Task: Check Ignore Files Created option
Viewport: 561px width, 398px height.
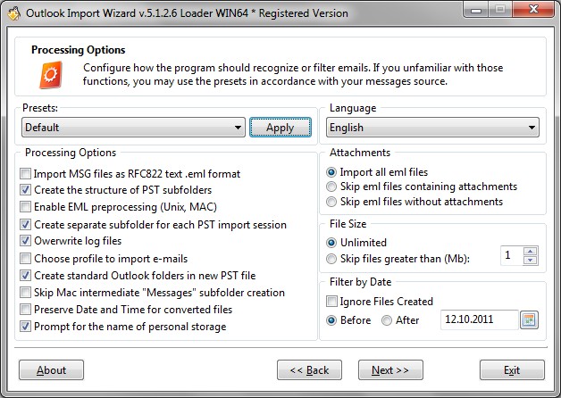Action: coord(331,302)
